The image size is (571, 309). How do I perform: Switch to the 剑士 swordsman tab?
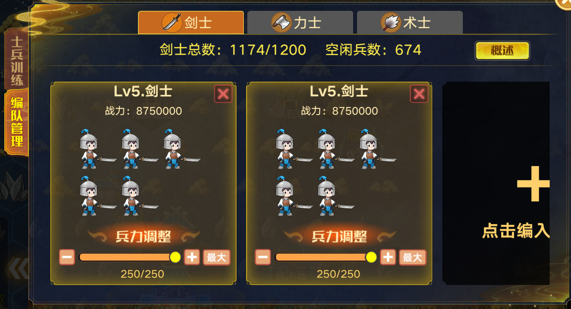(x=191, y=22)
